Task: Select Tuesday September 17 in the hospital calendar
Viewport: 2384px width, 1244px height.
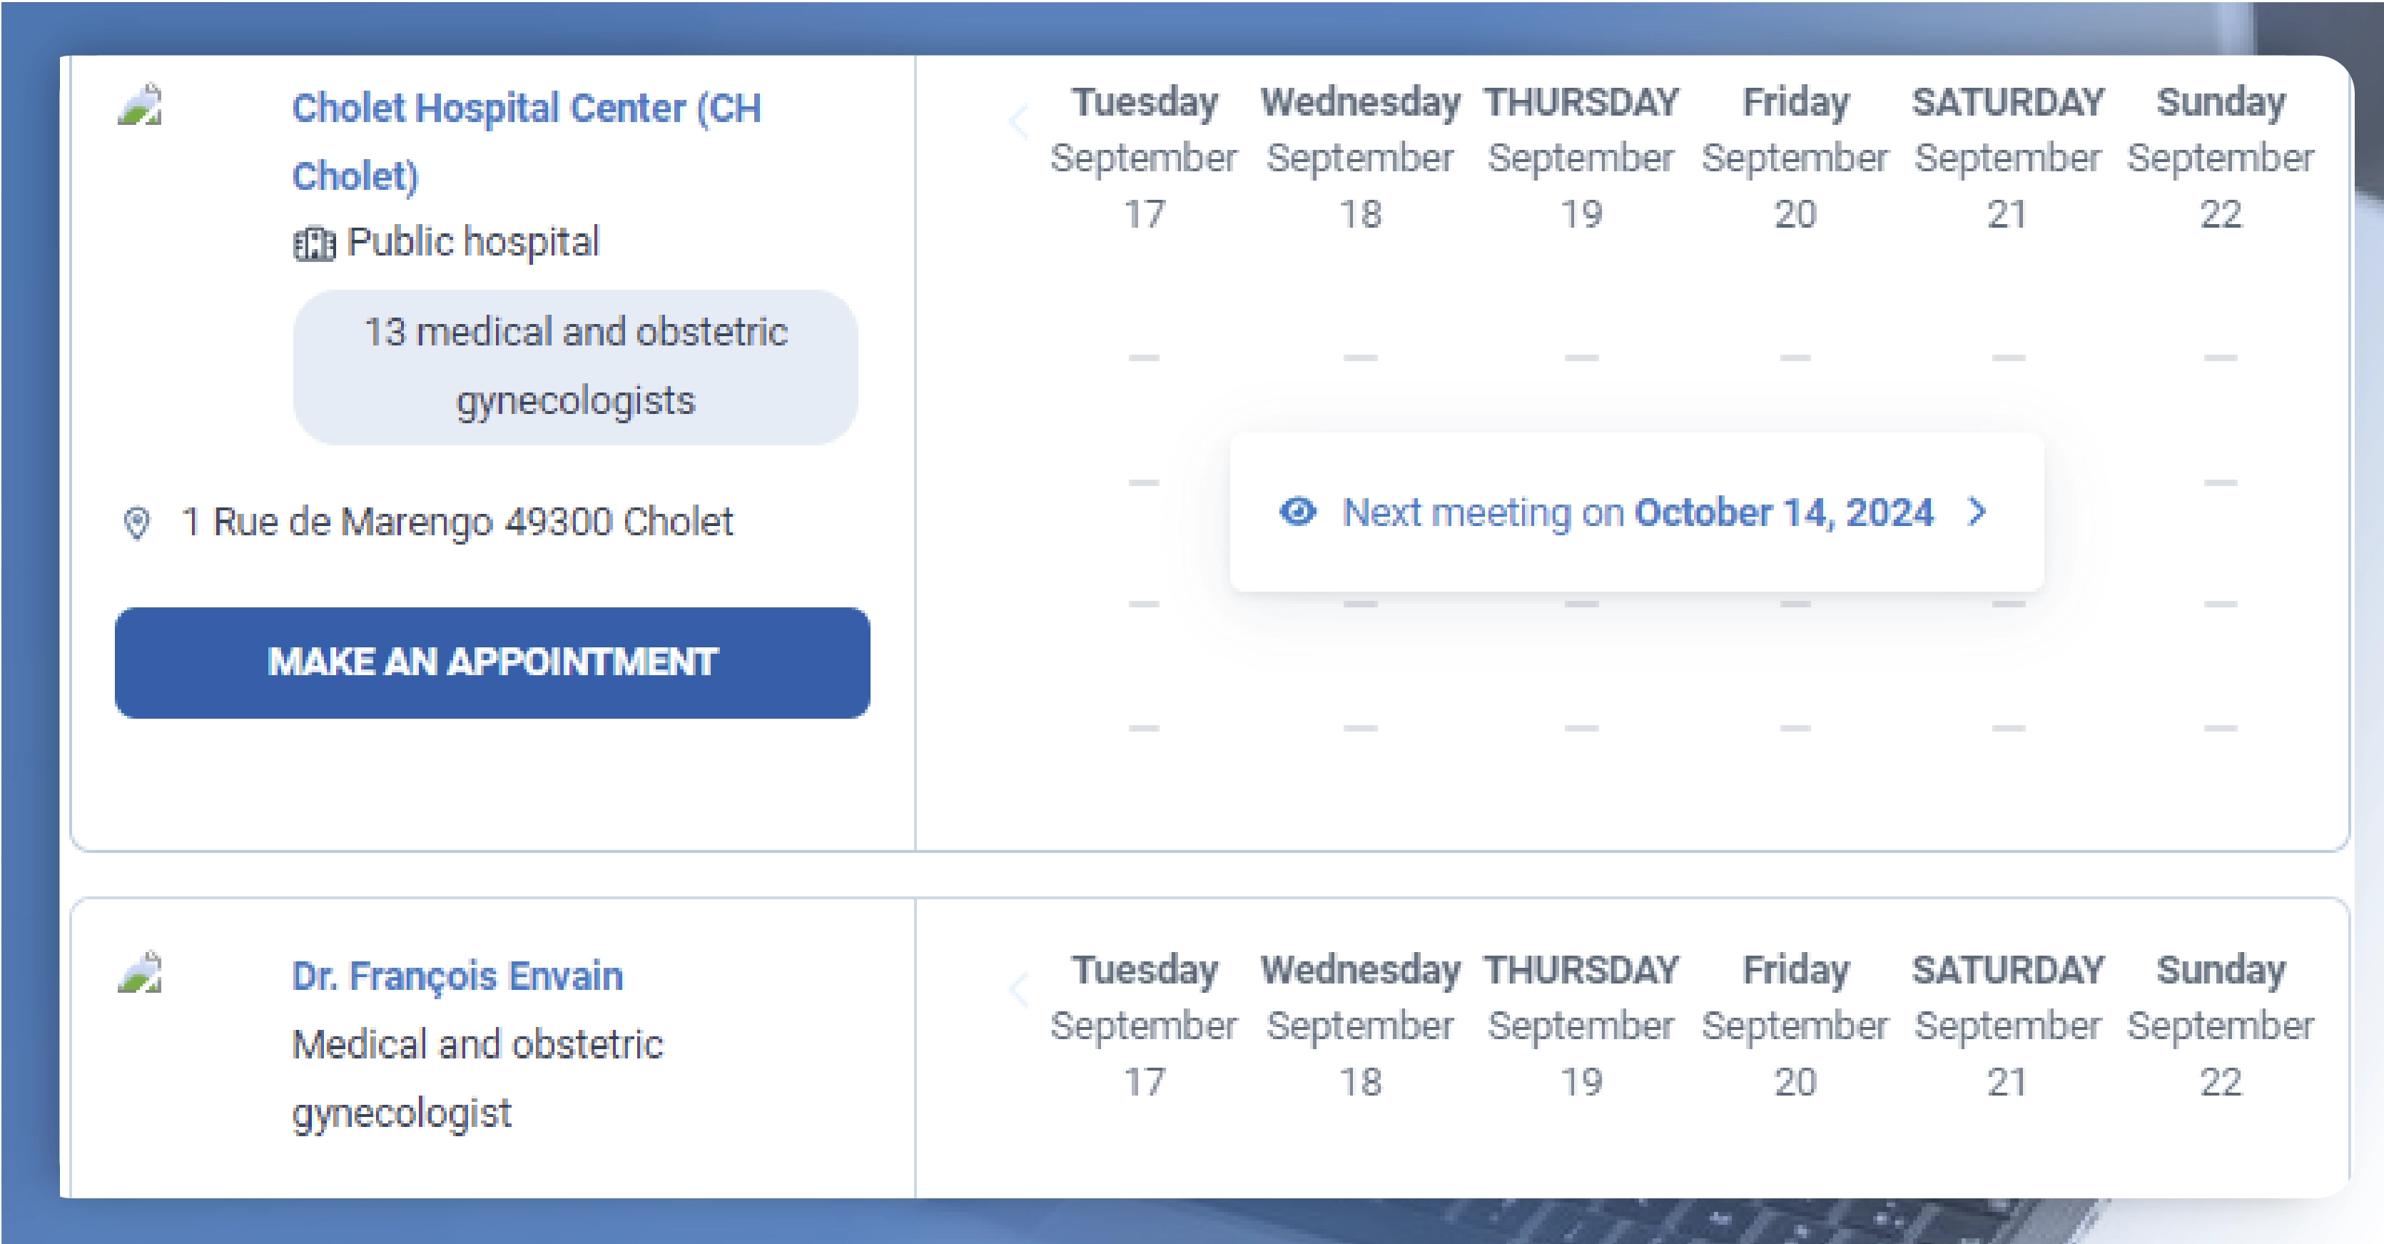Action: (1144, 157)
